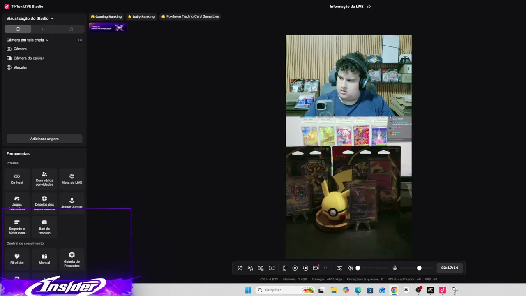Start recording with the record circle icon

(295, 268)
